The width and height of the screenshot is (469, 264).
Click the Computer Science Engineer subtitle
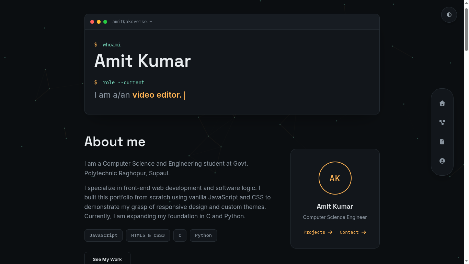(x=335, y=217)
